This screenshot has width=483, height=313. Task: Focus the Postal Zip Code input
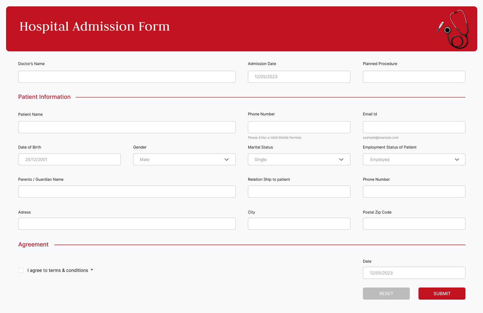pos(414,223)
